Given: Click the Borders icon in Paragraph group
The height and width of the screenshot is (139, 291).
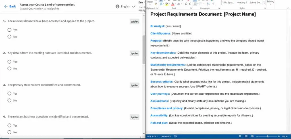Looking at the screenshot, I should 201,4.
